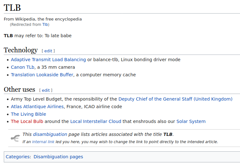The height and width of the screenshot is (163, 240).
Task: Click the 'Technology' section heading
Action: [x=21, y=50]
